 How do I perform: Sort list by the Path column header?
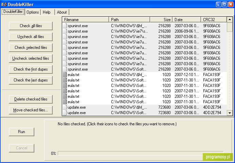point(129,20)
